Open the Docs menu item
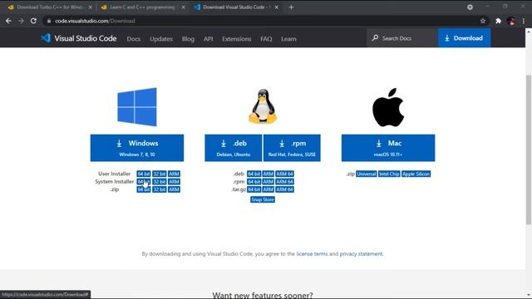The height and width of the screenshot is (299, 532). (x=134, y=39)
